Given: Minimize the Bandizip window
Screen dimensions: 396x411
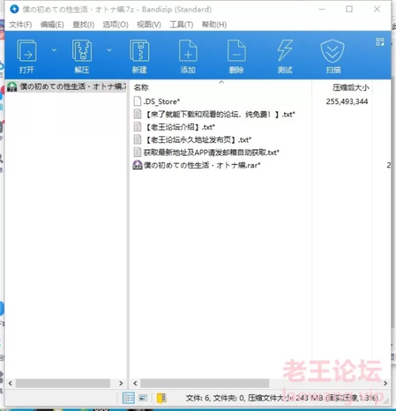Looking at the screenshot, I should pos(322,9).
